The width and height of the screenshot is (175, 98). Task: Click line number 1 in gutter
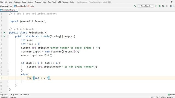(1, 14)
